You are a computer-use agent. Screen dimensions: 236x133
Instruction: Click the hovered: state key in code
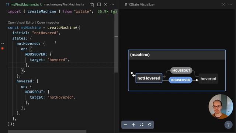[x=25, y=81]
